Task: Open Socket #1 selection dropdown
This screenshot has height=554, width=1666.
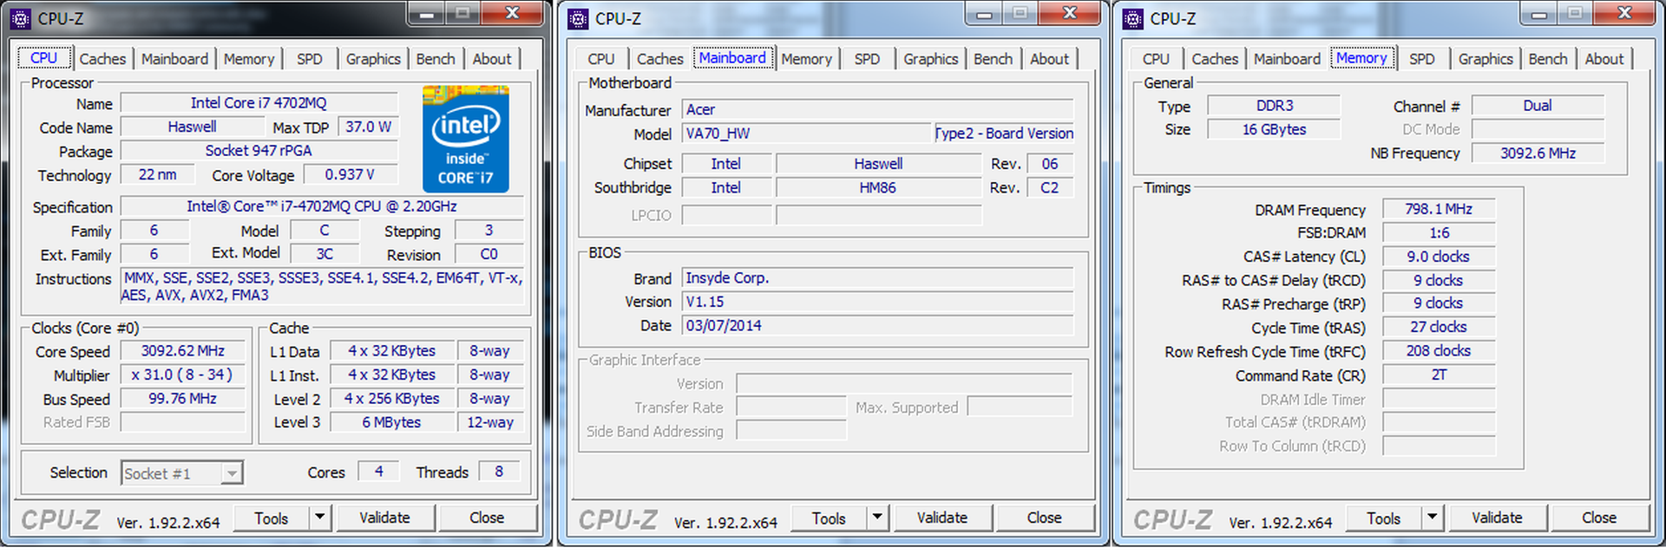Action: 181,473
